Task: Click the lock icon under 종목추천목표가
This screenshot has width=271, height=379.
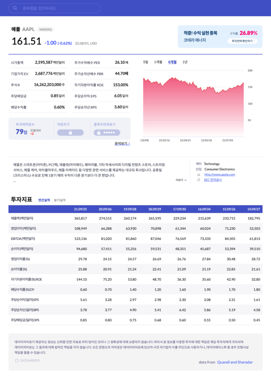Action: click(99, 133)
